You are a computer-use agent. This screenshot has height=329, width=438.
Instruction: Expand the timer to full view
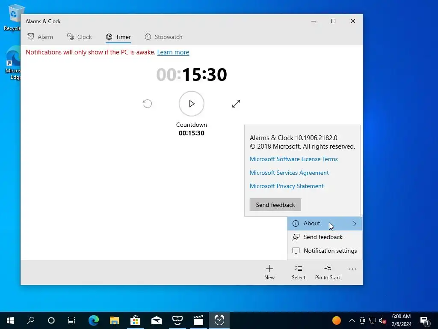[236, 104]
